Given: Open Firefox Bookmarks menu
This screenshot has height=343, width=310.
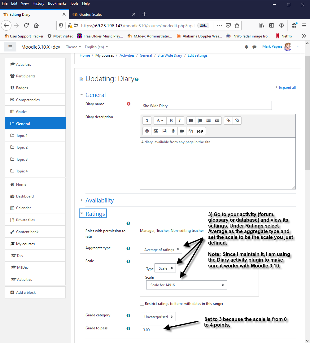Looking at the screenshot, I should pyautogui.click(x=57, y=3).
